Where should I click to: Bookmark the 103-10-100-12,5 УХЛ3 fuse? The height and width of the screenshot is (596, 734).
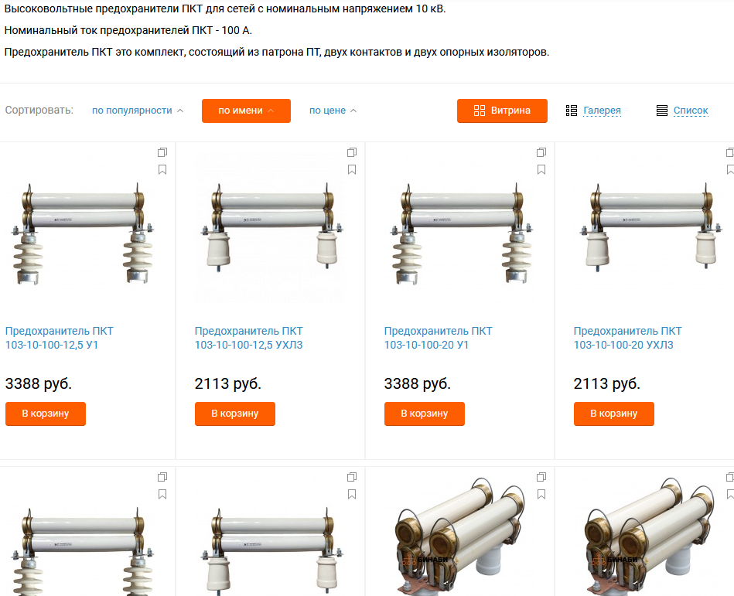tap(352, 169)
